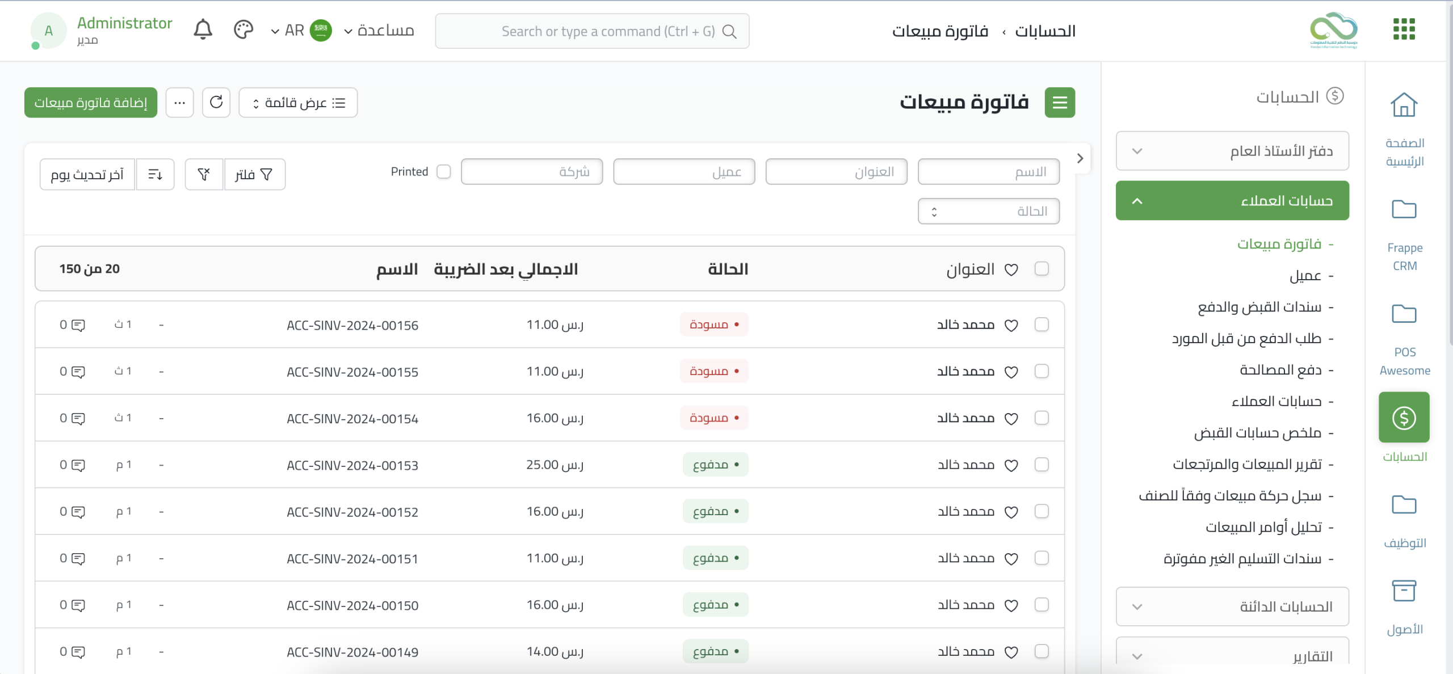Open the list view switcher dropdown

pyautogui.click(x=298, y=103)
